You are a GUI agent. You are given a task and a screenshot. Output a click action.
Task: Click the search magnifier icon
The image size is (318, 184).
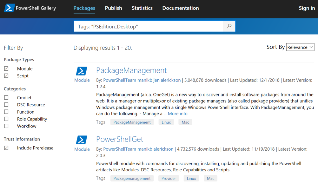pos(229,26)
